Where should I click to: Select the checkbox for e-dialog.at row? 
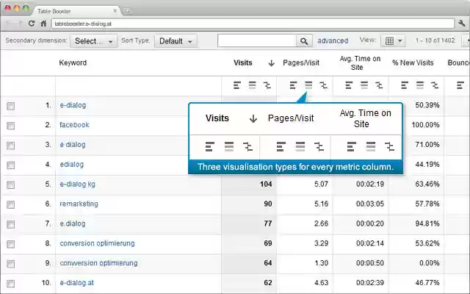coord(11,283)
